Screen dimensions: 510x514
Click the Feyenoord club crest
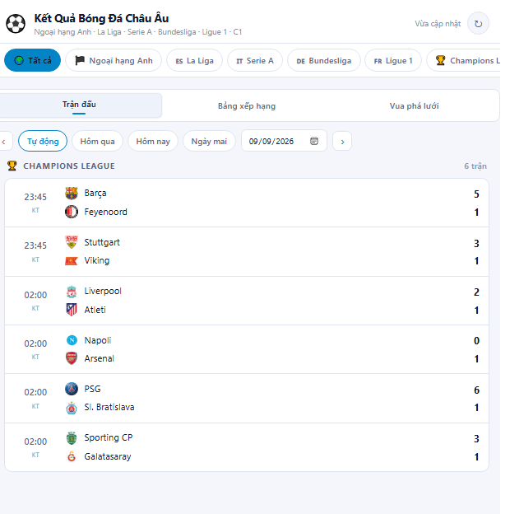[x=72, y=212]
